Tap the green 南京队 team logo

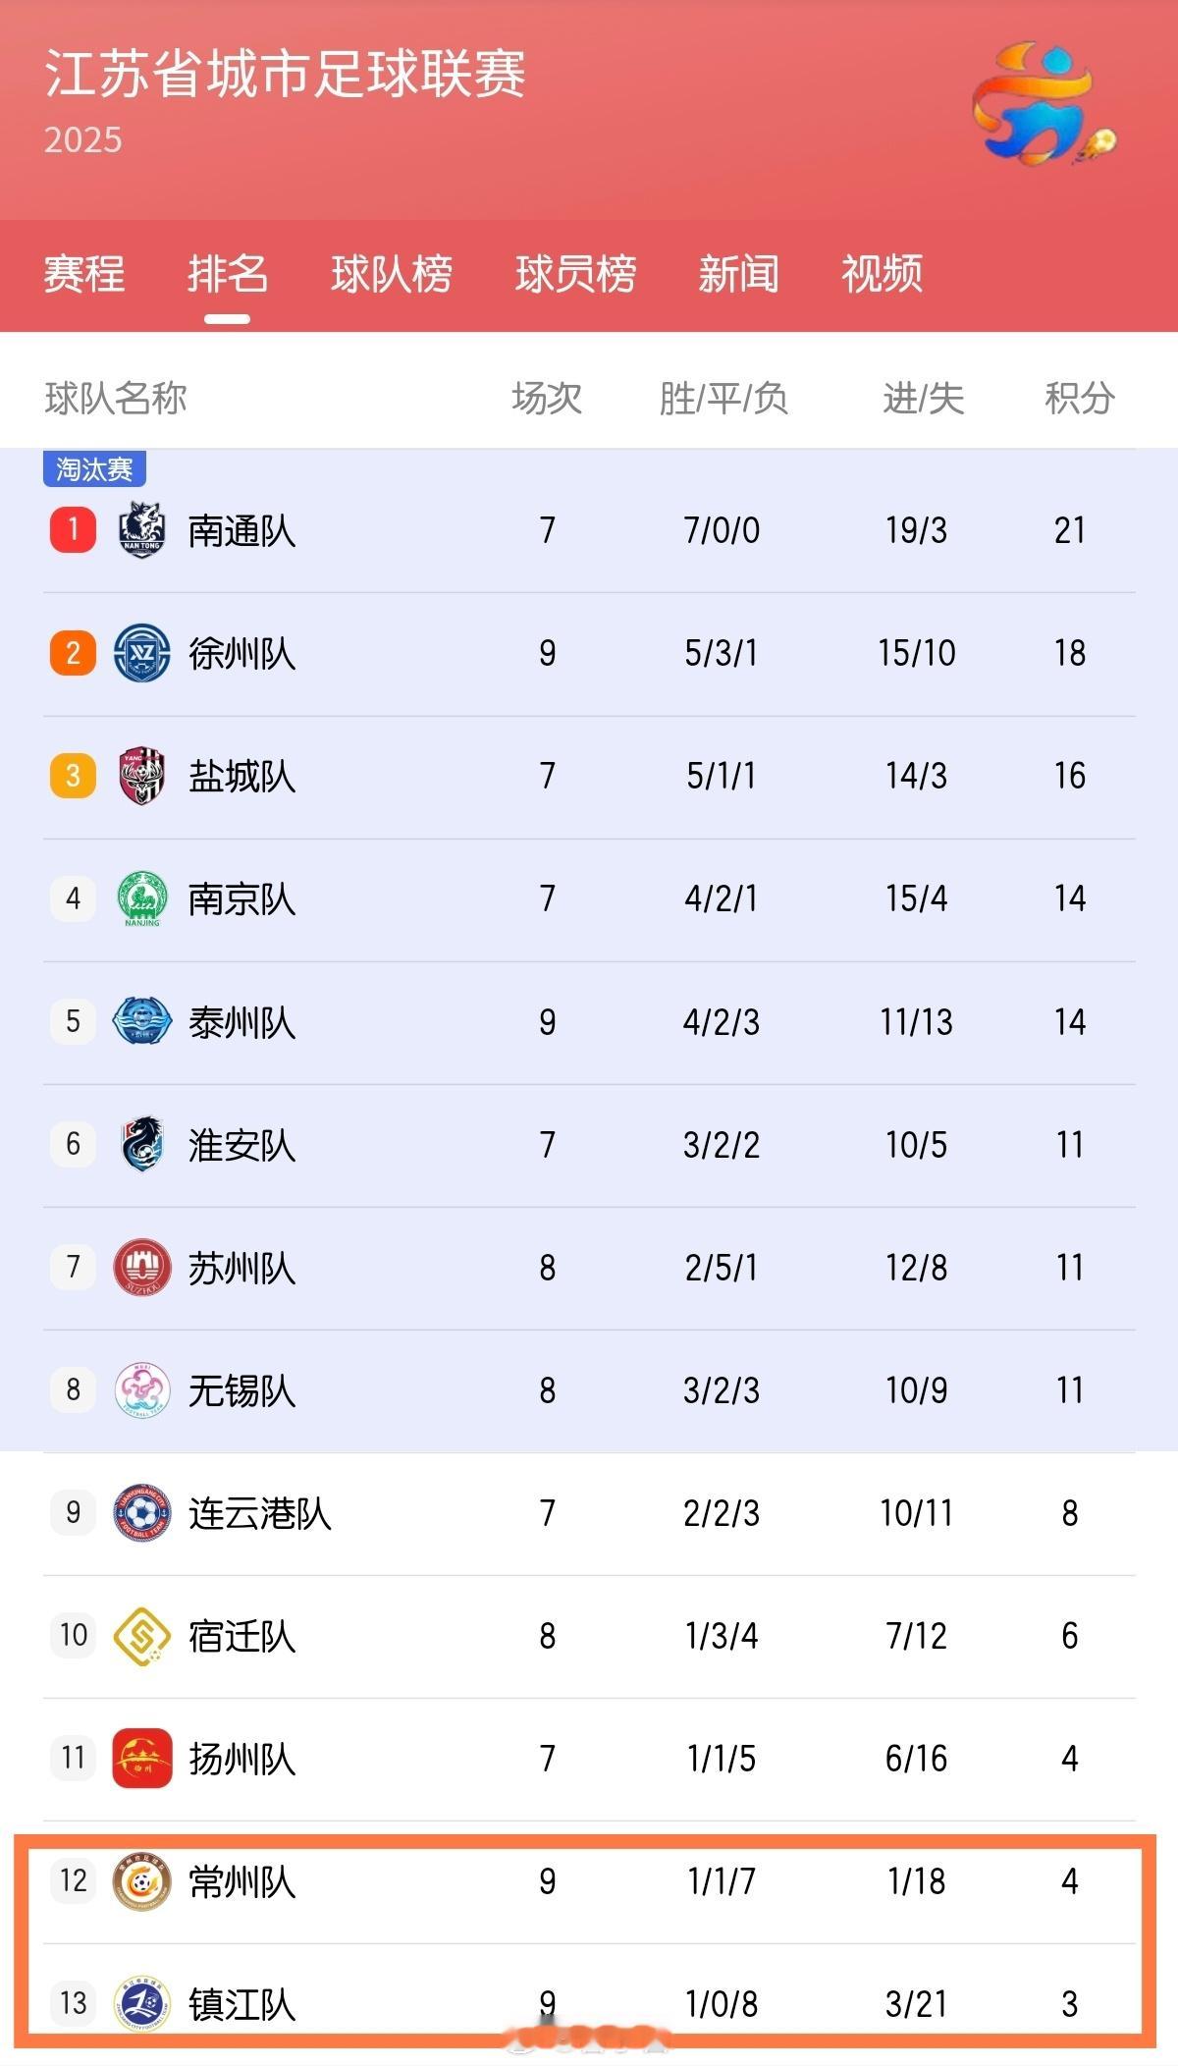(x=142, y=898)
